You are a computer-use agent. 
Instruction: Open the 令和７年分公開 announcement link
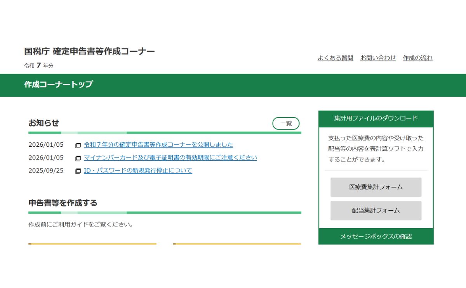point(158,144)
